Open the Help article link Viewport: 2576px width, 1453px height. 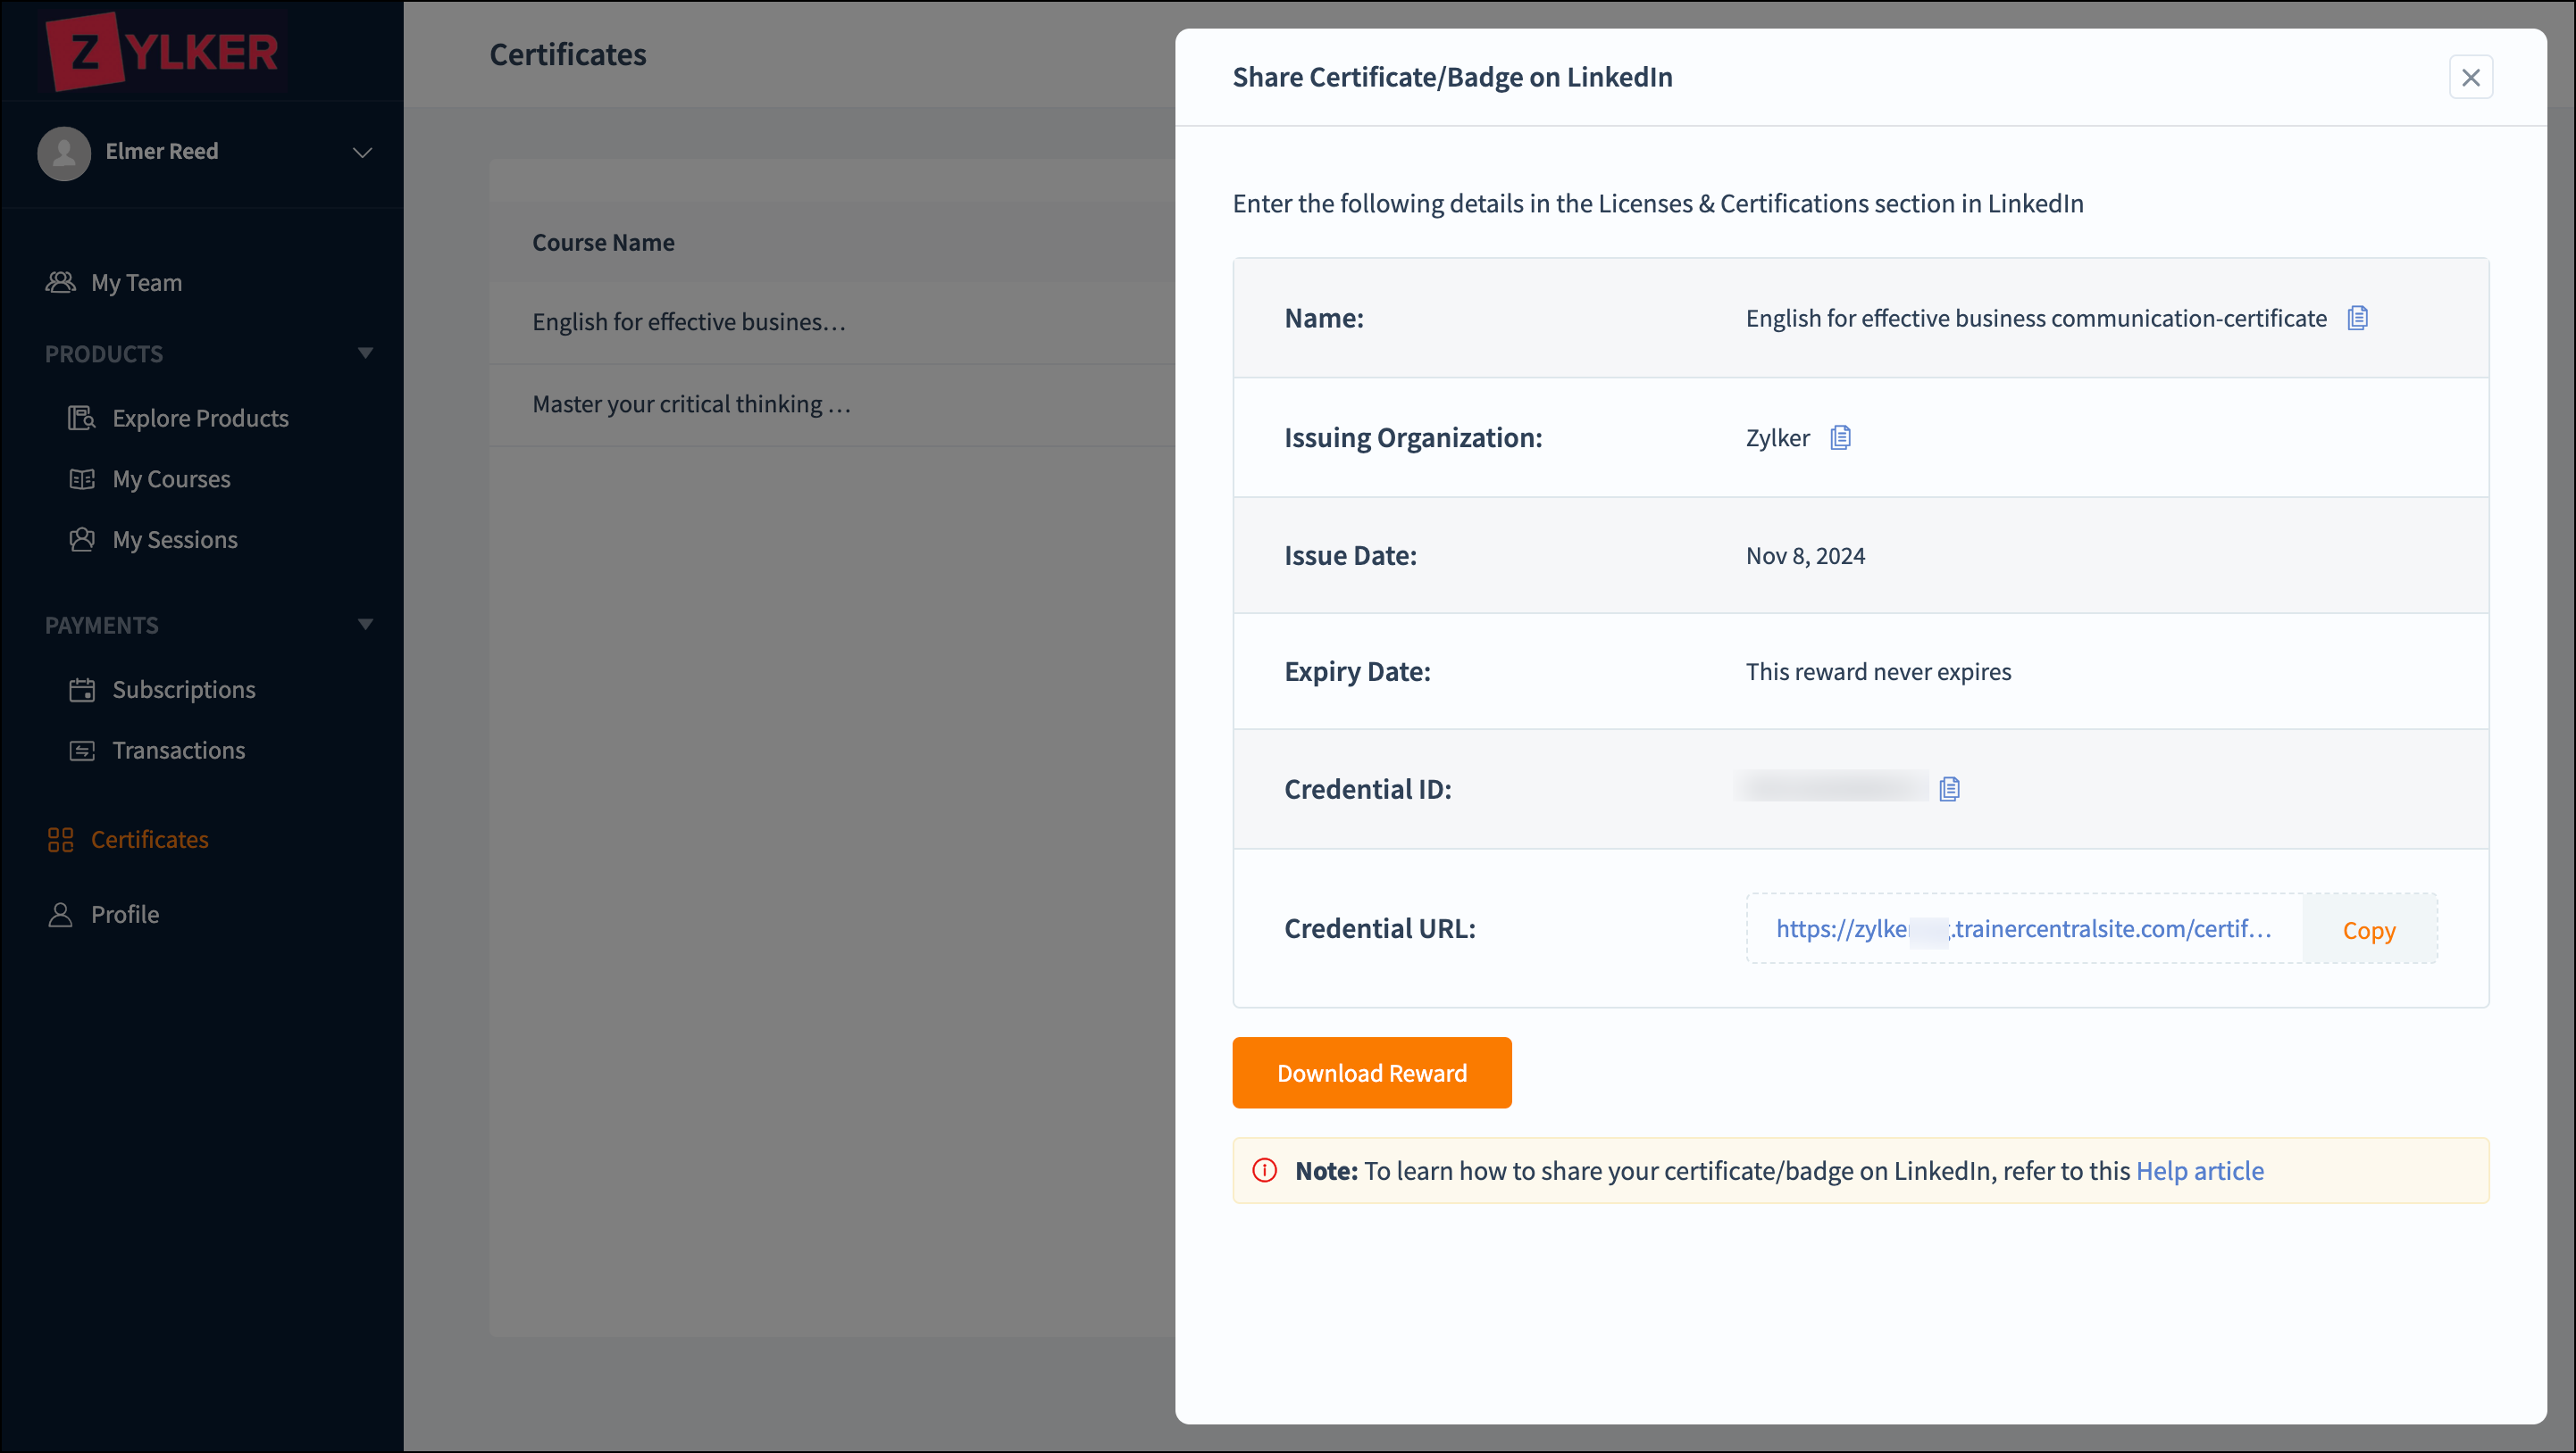2199,1170
